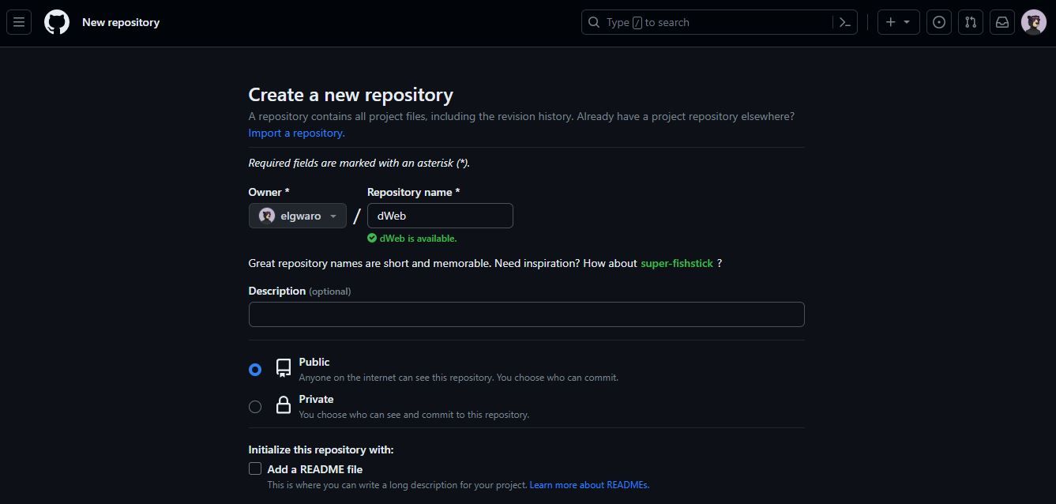Screen dimensions: 1056x504
Task: Enable the Add a README file checkbox
Action: click(254, 468)
